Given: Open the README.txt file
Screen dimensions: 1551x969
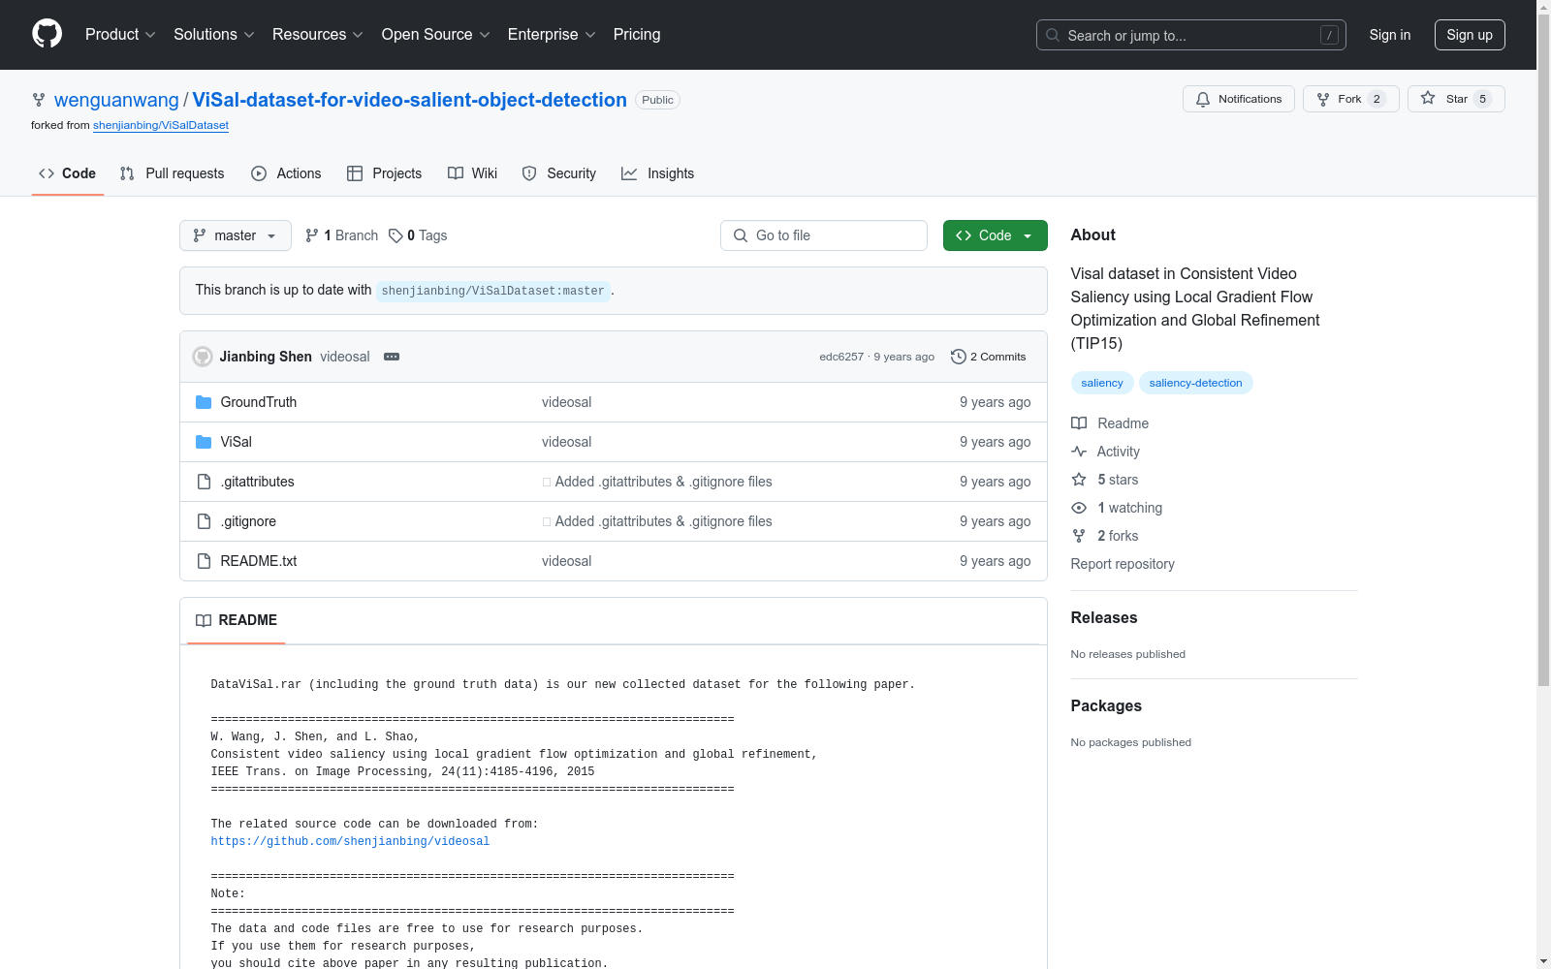Looking at the screenshot, I should coord(259,561).
